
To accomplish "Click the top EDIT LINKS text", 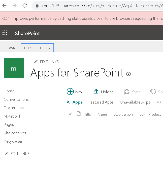I will click(49, 62).
